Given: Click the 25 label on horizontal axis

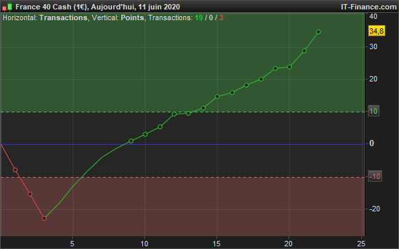Looking at the screenshot, I should point(361,244).
